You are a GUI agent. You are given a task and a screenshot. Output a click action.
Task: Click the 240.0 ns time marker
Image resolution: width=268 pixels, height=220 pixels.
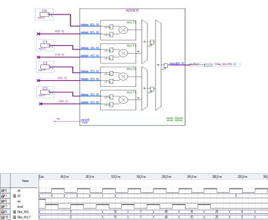(192, 177)
